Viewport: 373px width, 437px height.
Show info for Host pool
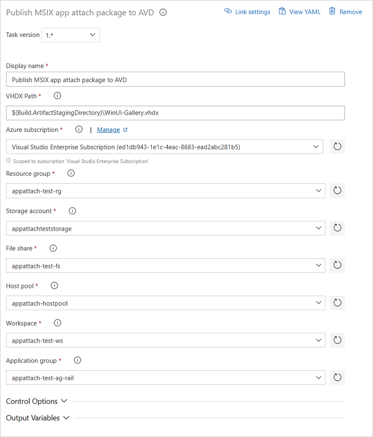(x=54, y=286)
